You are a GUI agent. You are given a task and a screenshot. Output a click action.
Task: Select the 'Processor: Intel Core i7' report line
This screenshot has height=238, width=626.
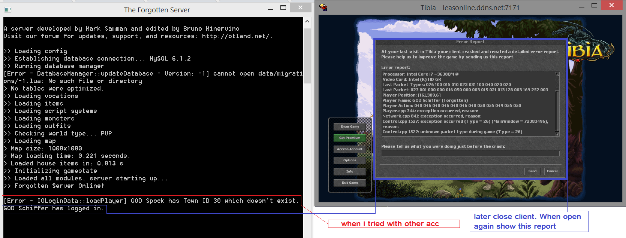tap(420, 74)
